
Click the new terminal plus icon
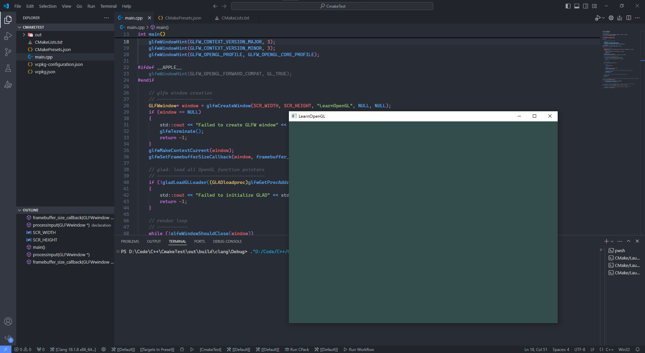[x=606, y=241]
